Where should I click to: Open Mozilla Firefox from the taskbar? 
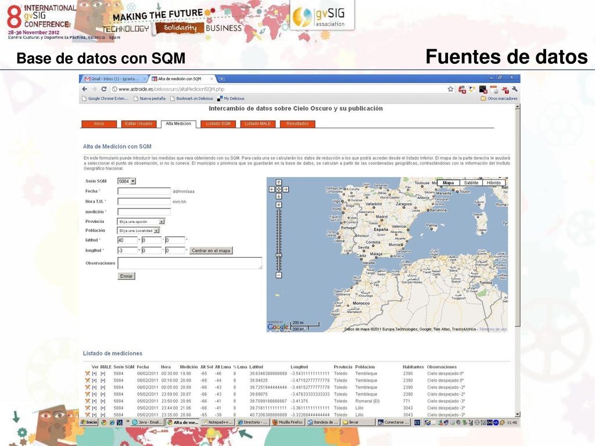pyautogui.click(x=288, y=422)
